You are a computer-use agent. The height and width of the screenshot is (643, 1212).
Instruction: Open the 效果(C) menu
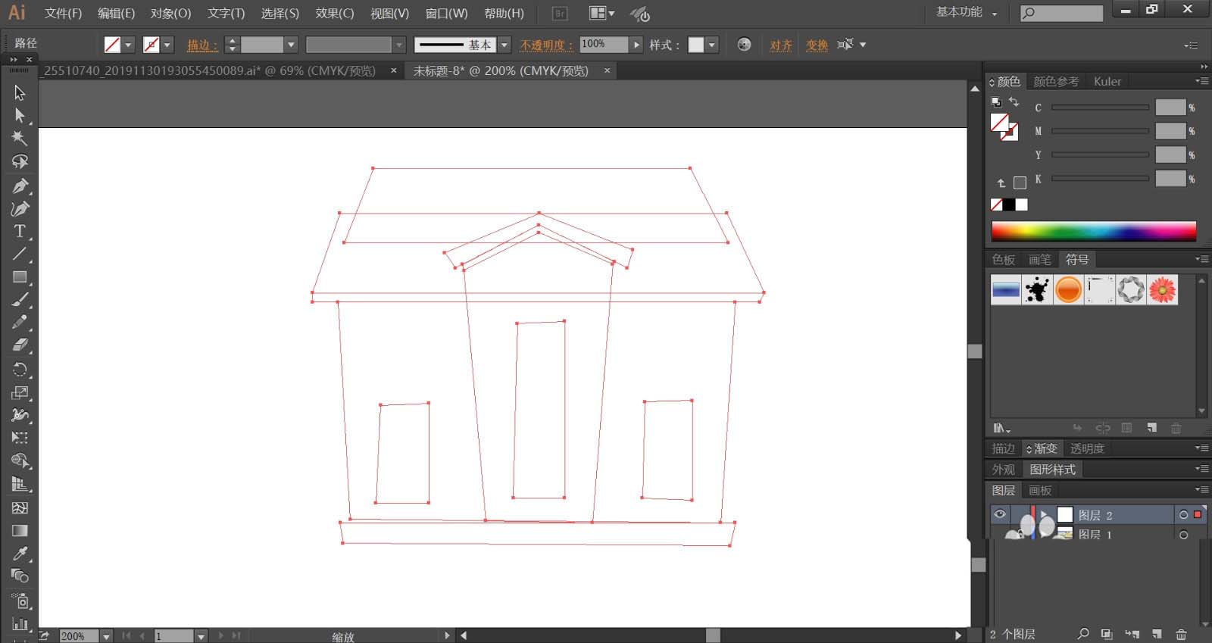pyautogui.click(x=335, y=14)
